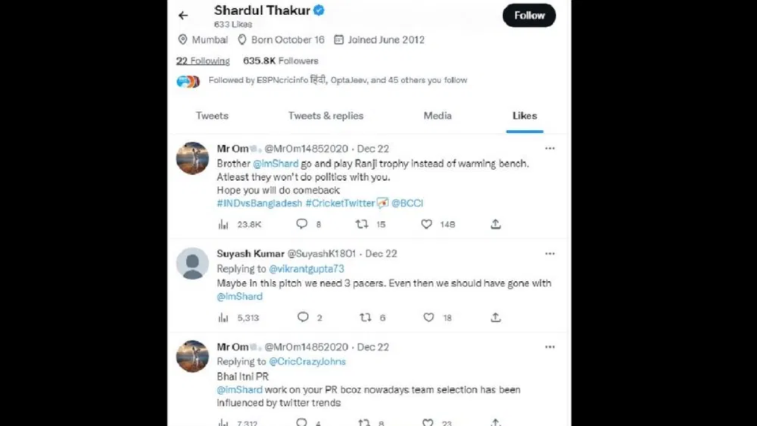Open Suyash Kumar's profile avatar
This screenshot has width=757, height=426.
point(192,263)
